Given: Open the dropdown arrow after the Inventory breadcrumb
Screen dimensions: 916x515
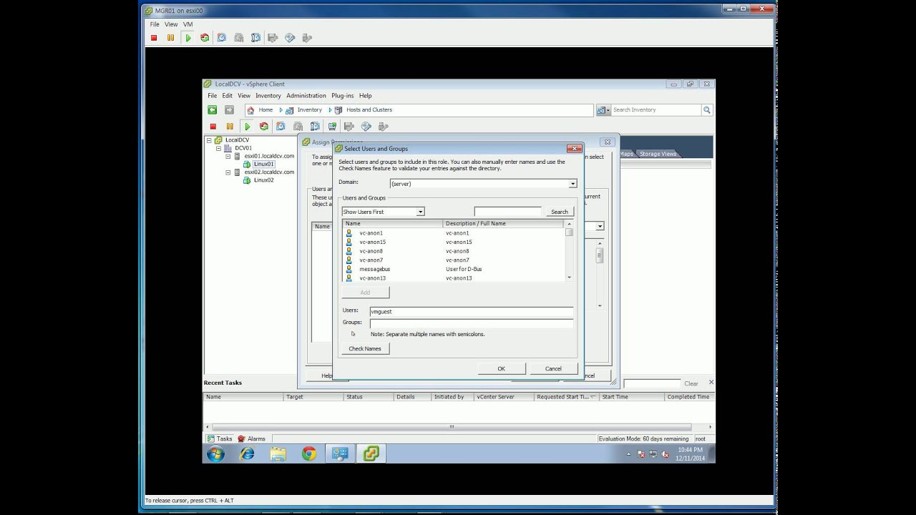Looking at the screenshot, I should pos(330,110).
